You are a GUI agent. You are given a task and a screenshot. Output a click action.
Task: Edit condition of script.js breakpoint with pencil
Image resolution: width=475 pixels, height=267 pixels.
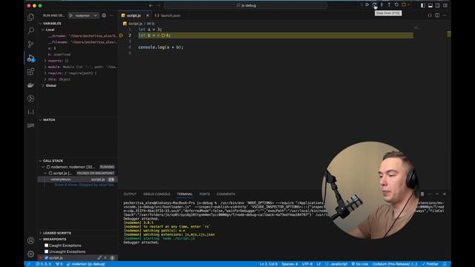pyautogui.click(x=99, y=257)
